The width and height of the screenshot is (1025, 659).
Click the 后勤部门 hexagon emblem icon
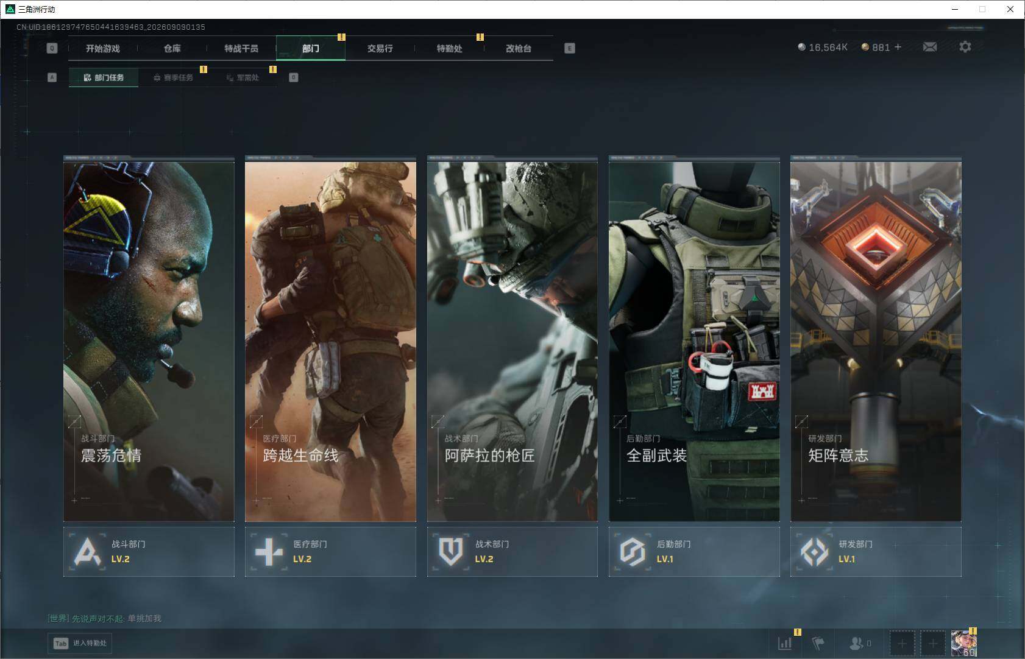click(x=633, y=552)
